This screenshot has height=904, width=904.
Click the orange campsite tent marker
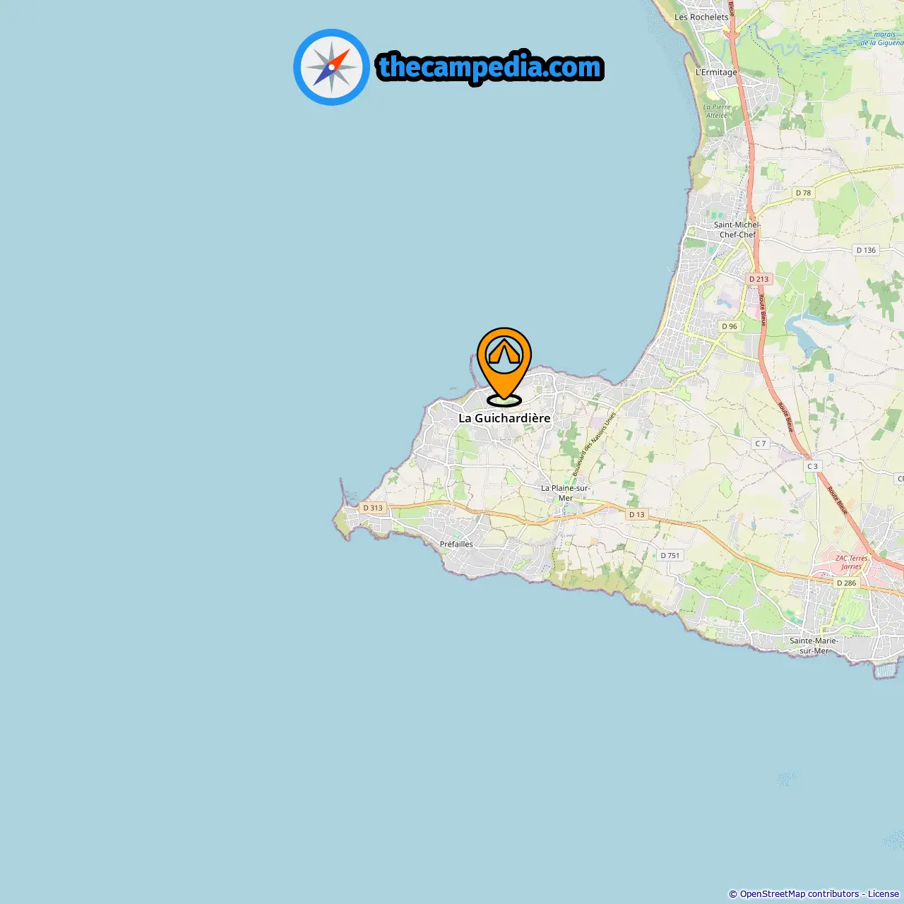coord(504,366)
